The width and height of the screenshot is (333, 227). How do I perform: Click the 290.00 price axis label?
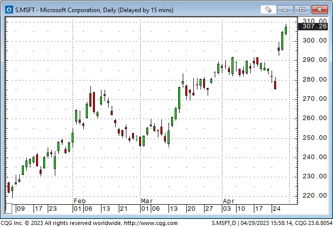tap(315, 60)
